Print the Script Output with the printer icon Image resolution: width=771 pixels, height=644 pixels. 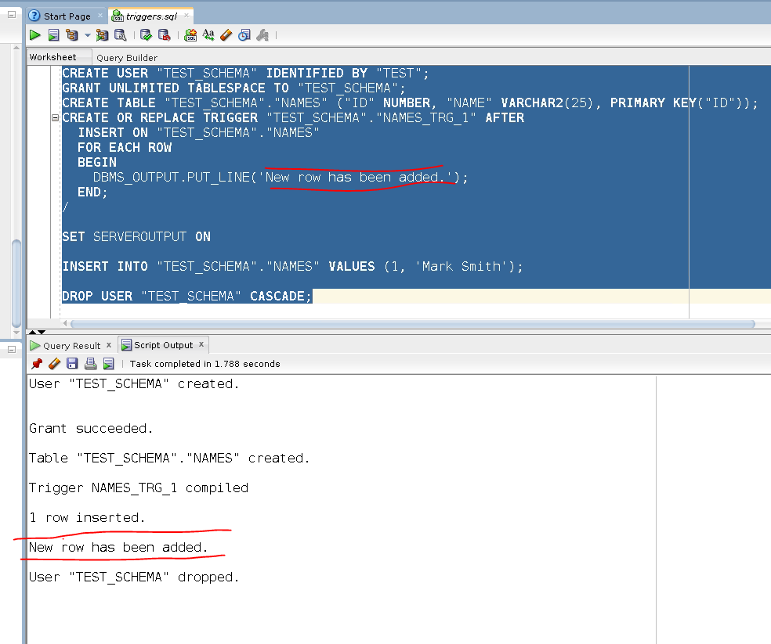(x=90, y=363)
